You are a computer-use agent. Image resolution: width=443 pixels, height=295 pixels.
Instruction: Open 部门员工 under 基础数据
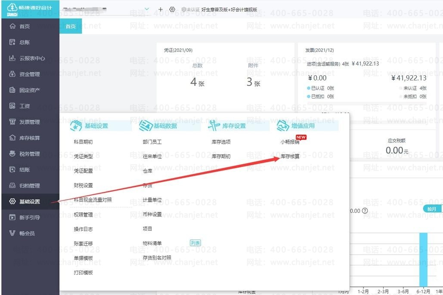(x=152, y=142)
